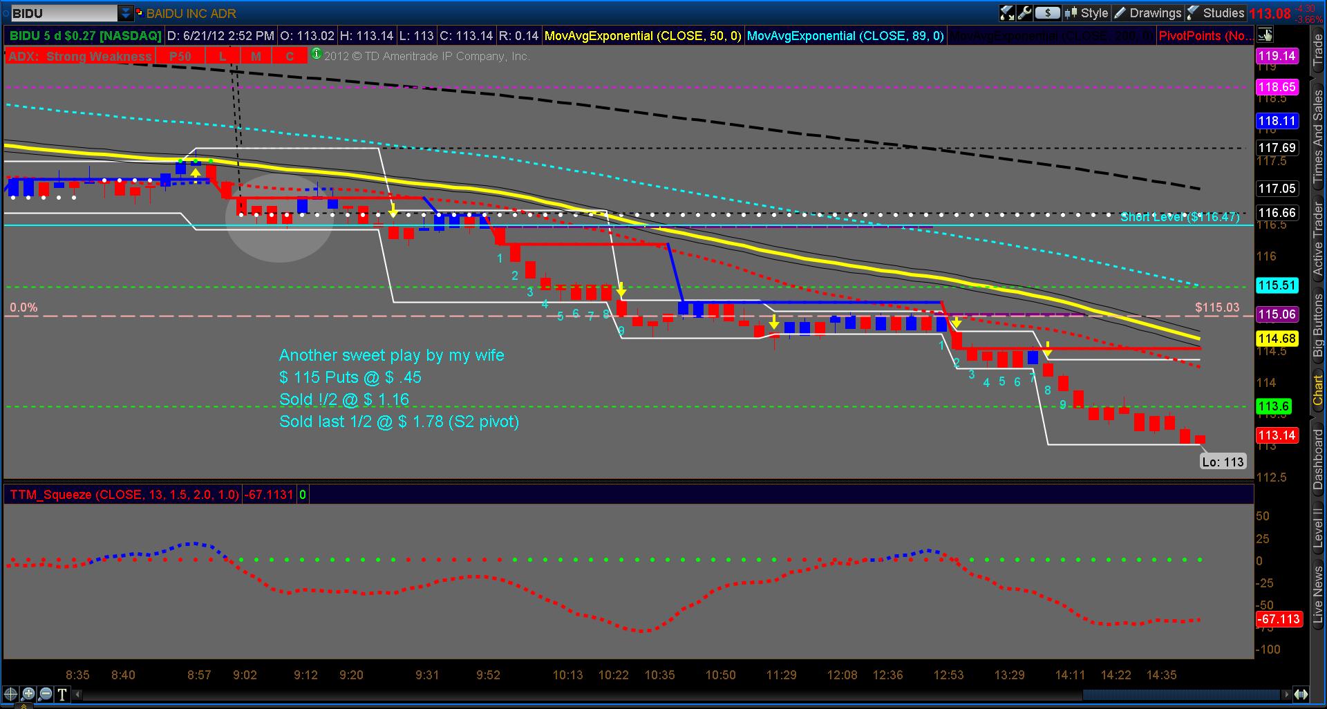This screenshot has width=1327, height=709.
Task: Open the Trade side tab
Action: pos(1318,50)
